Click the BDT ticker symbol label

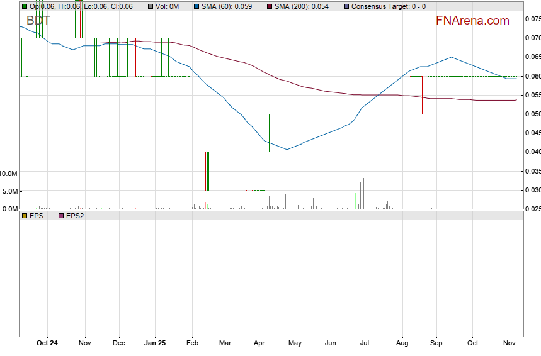(x=38, y=21)
